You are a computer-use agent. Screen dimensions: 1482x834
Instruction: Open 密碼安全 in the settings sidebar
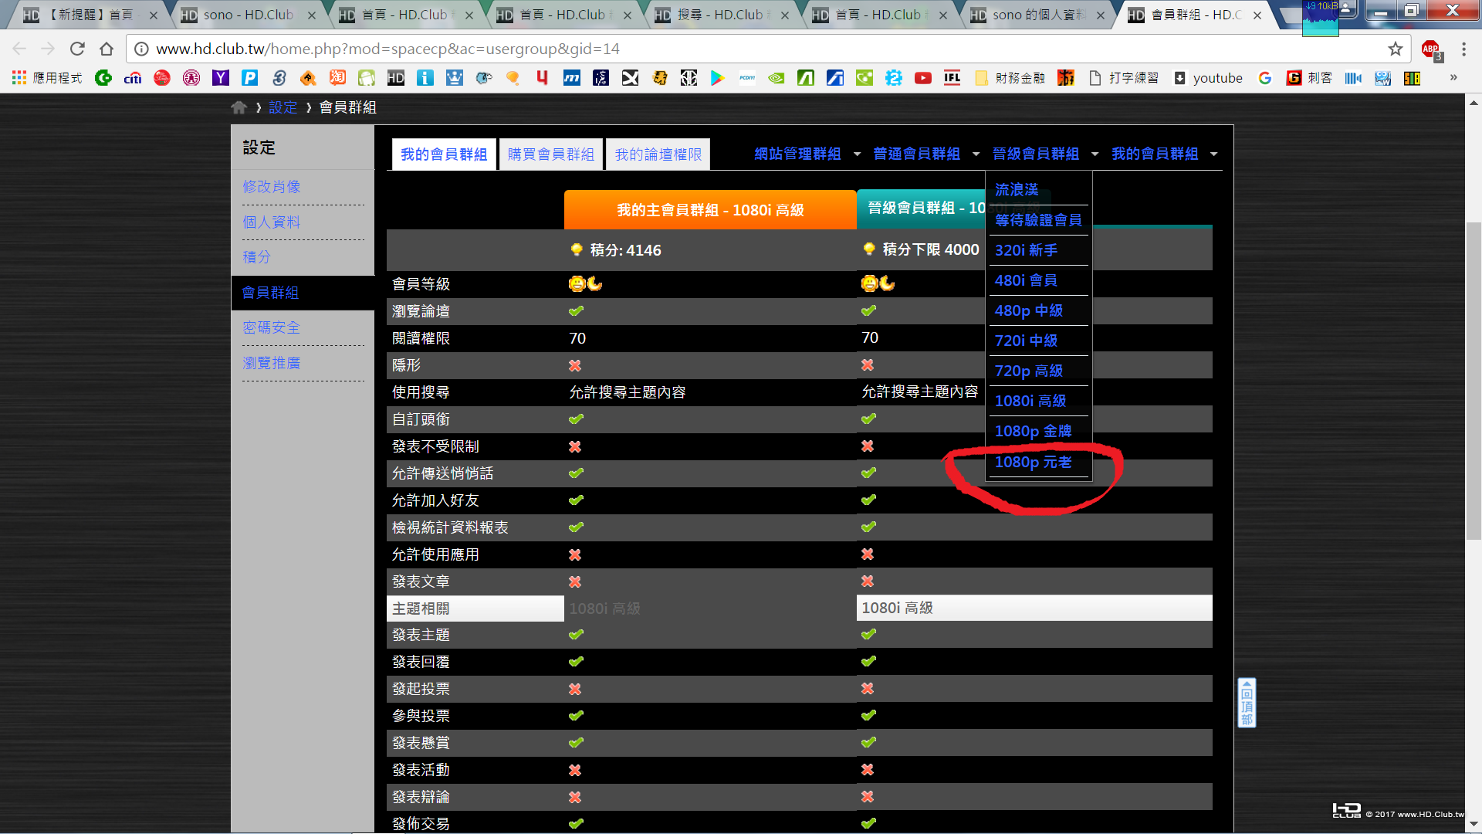coord(271,327)
